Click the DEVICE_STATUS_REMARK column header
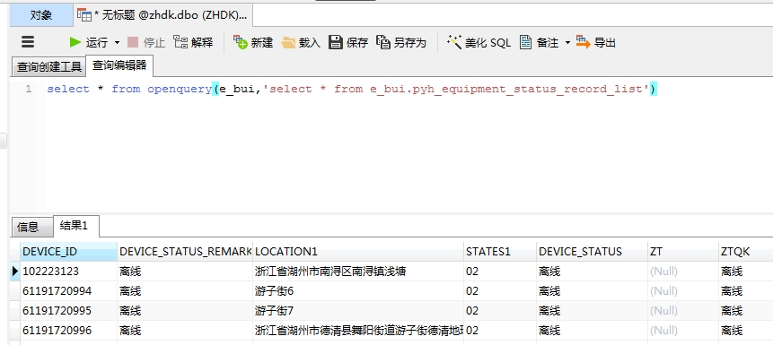 [x=185, y=252]
